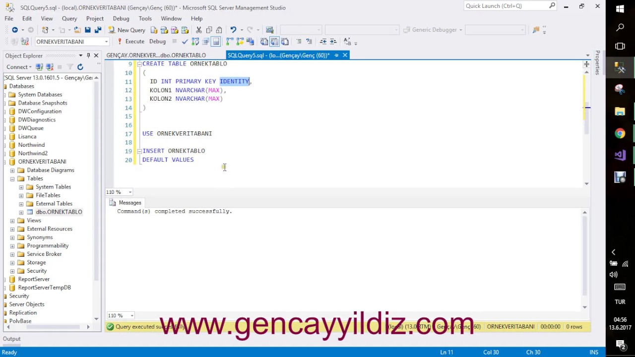635x357 pixels.
Task: Open the Output panel tab
Action: [12, 339]
